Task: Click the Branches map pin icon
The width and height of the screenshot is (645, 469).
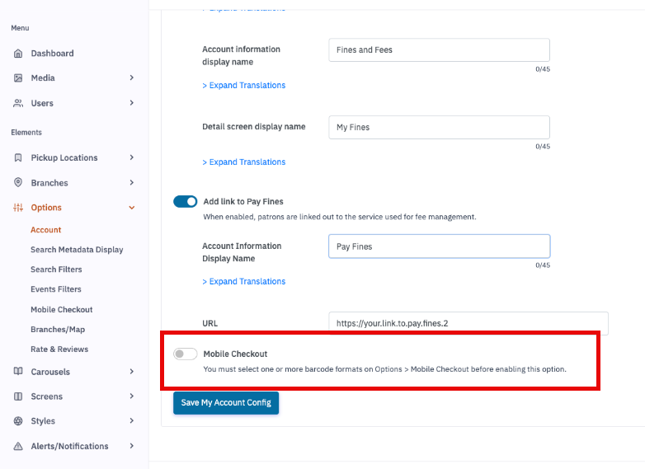Action: pos(18,183)
